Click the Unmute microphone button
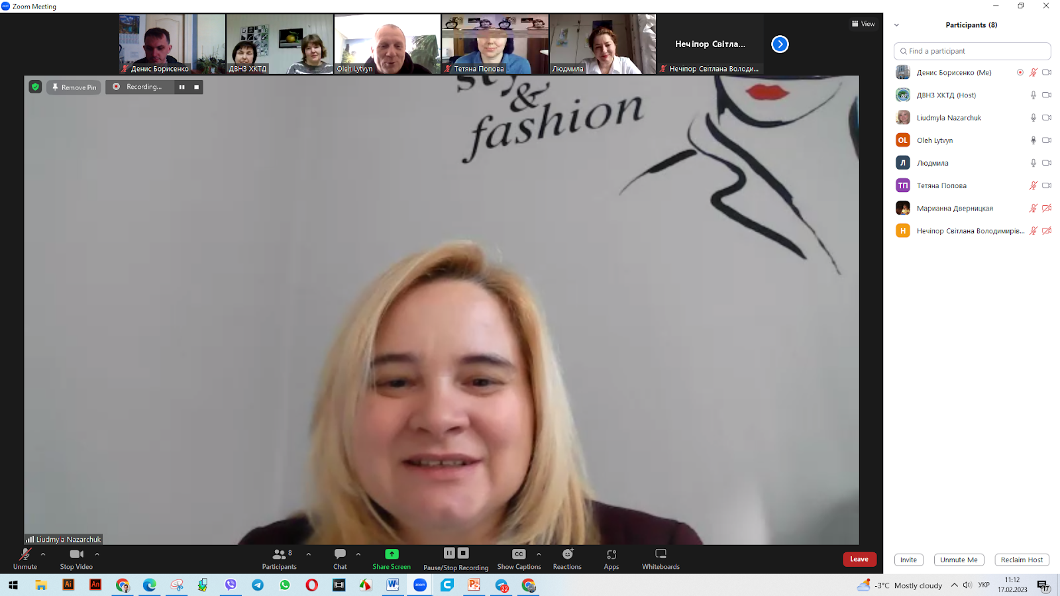Image resolution: width=1060 pixels, height=596 pixels. 25,558
